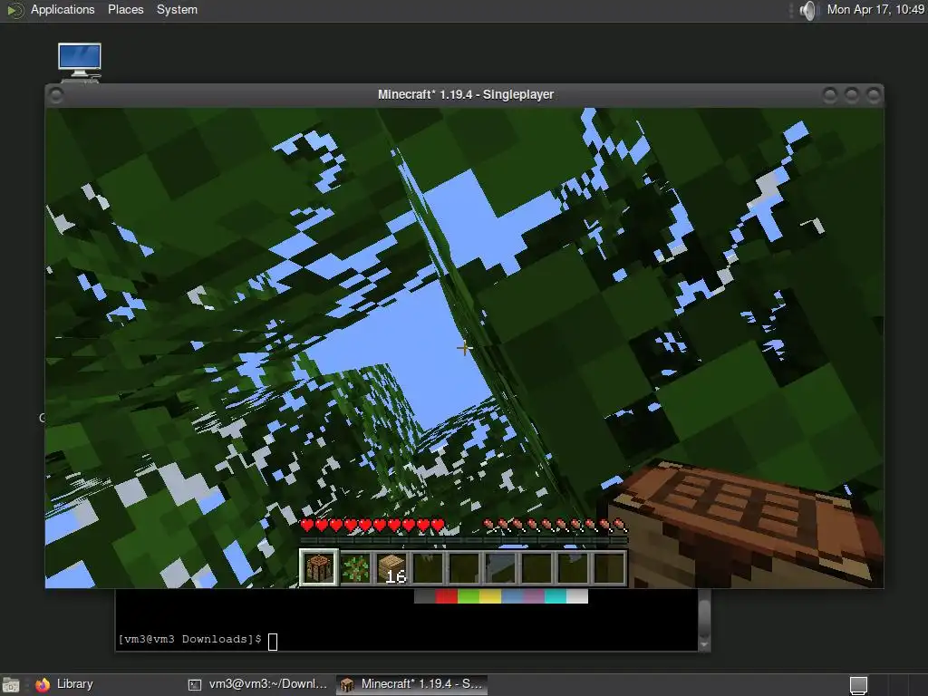Minimize the Minecraft window
This screenshot has height=696, width=928.
click(830, 95)
